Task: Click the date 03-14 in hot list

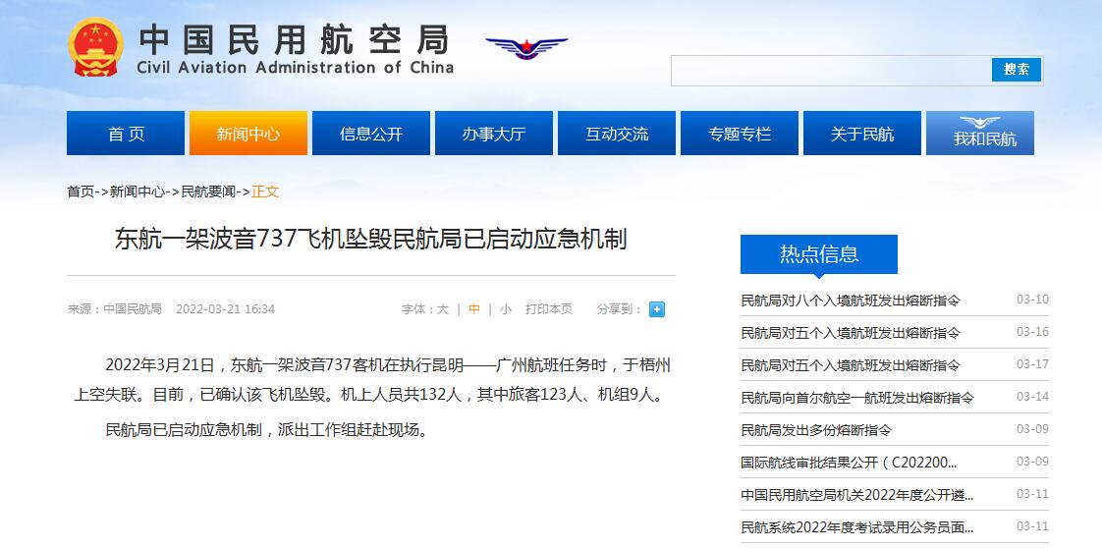Action: pyautogui.click(x=1032, y=396)
